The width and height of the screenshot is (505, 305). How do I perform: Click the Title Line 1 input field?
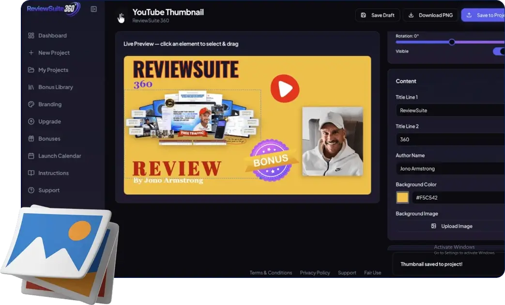450,110
